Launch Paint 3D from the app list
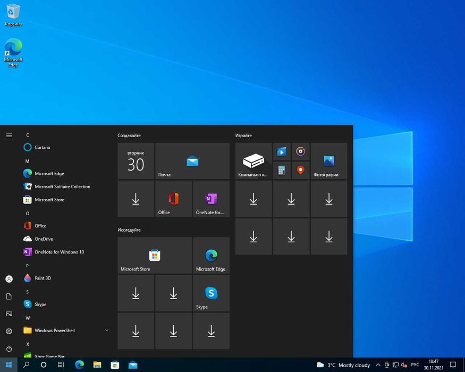The width and height of the screenshot is (465, 372). coord(66,278)
